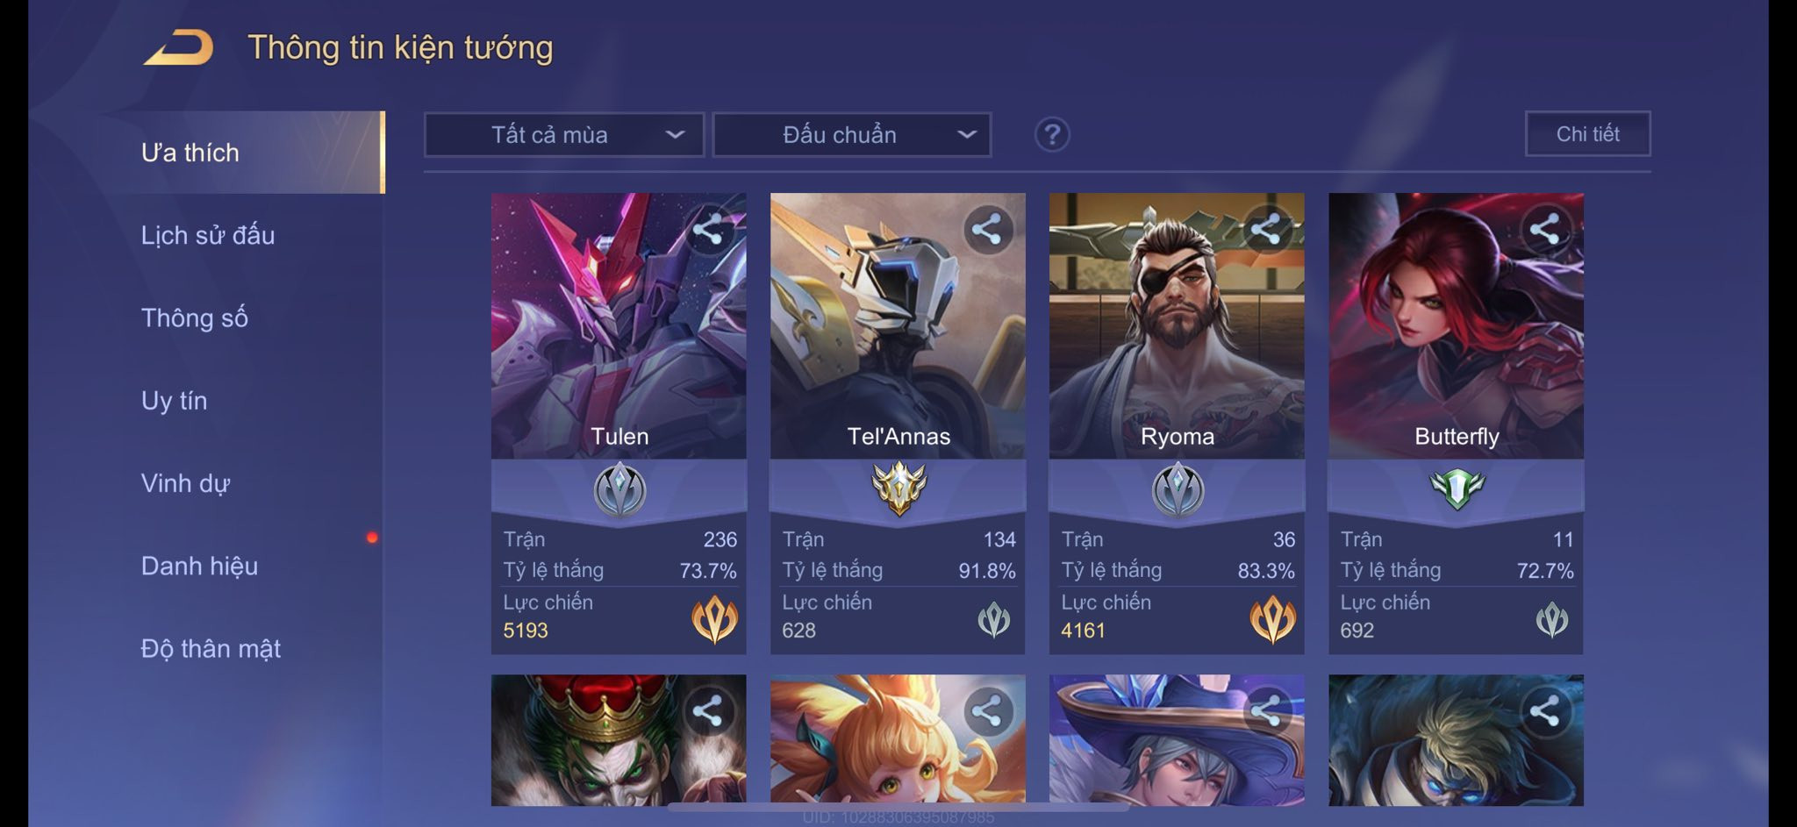The height and width of the screenshot is (827, 1797).
Task: Go to Độ thân mật tab
Action: pos(211,648)
